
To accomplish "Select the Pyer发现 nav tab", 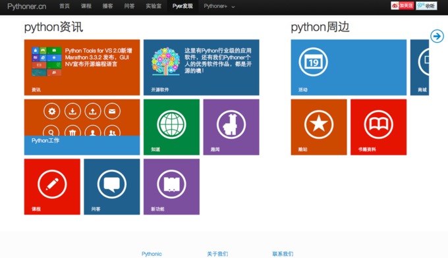I will click(182, 6).
